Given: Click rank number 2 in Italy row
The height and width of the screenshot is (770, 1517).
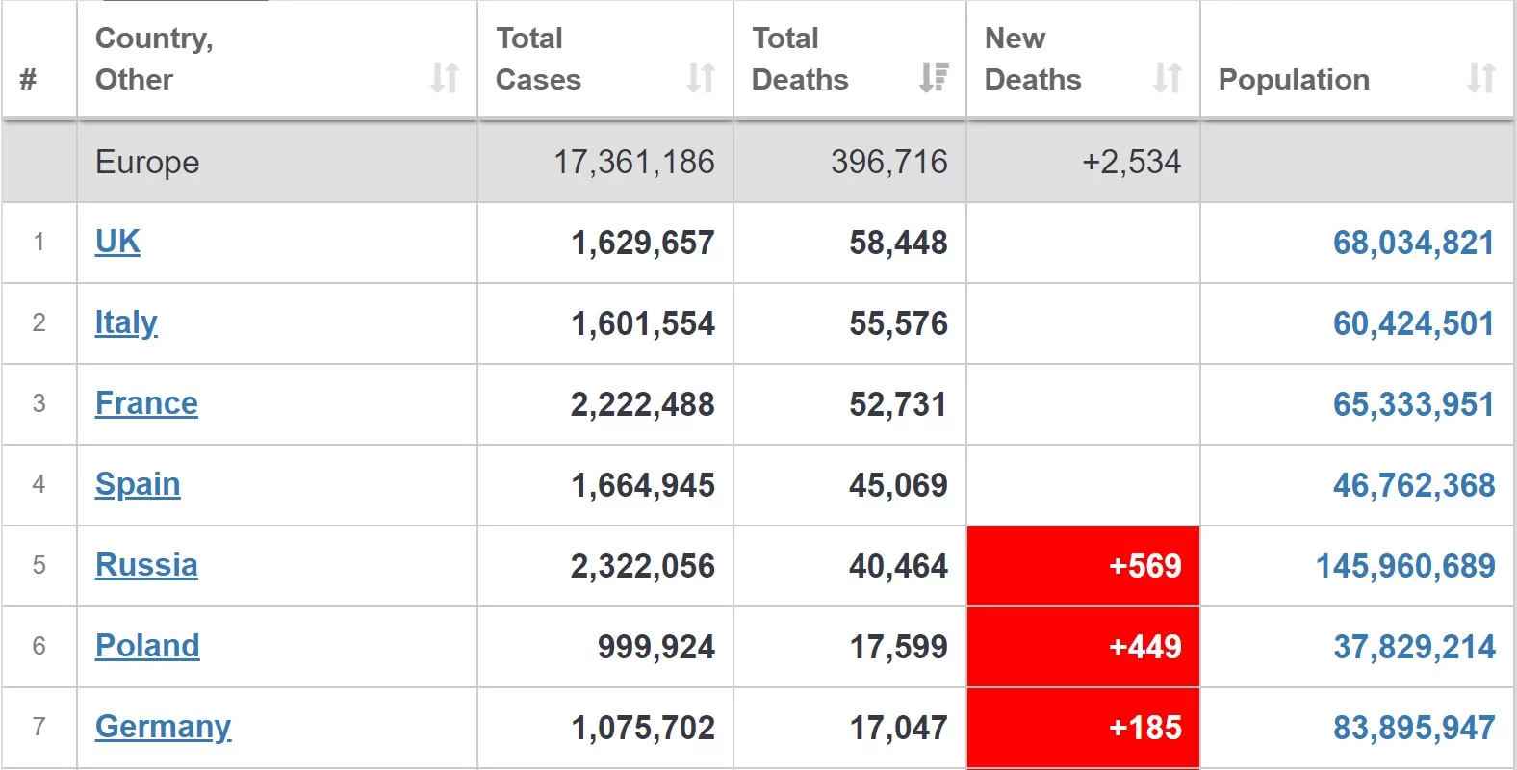Looking at the screenshot, I should point(39,322).
